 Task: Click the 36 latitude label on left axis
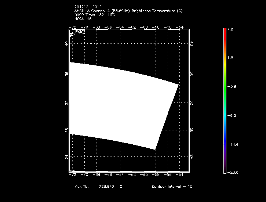pos(66,73)
